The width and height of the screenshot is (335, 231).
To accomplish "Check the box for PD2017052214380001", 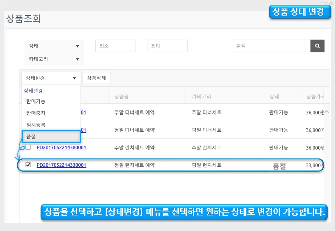I will tap(28, 147).
